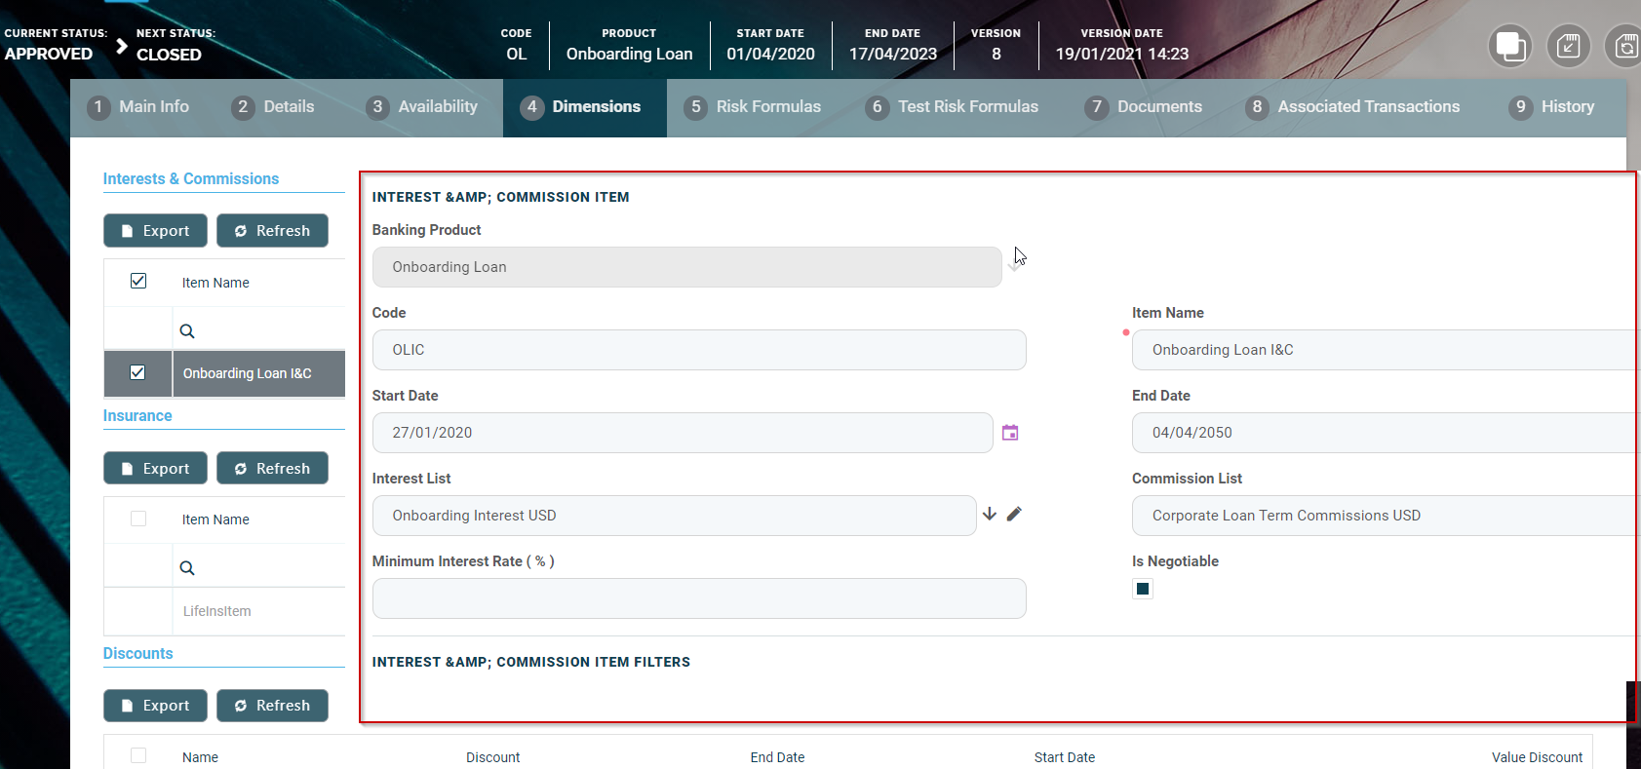
Task: Open the Commission List combo box
Action: pos(1385,516)
